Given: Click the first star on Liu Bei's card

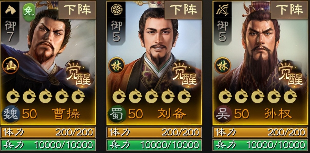Looking at the screenshot, I should 119,96.
